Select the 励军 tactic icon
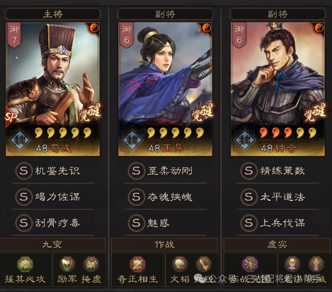The width and height of the screenshot is (332, 292). 67,264
